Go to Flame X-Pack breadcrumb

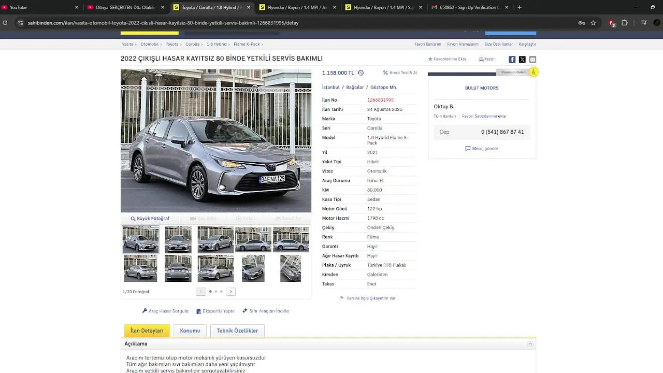(247, 45)
